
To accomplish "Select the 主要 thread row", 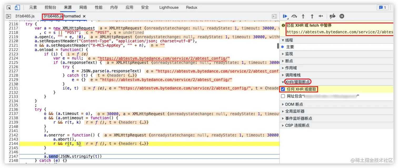I will pos(337,47).
